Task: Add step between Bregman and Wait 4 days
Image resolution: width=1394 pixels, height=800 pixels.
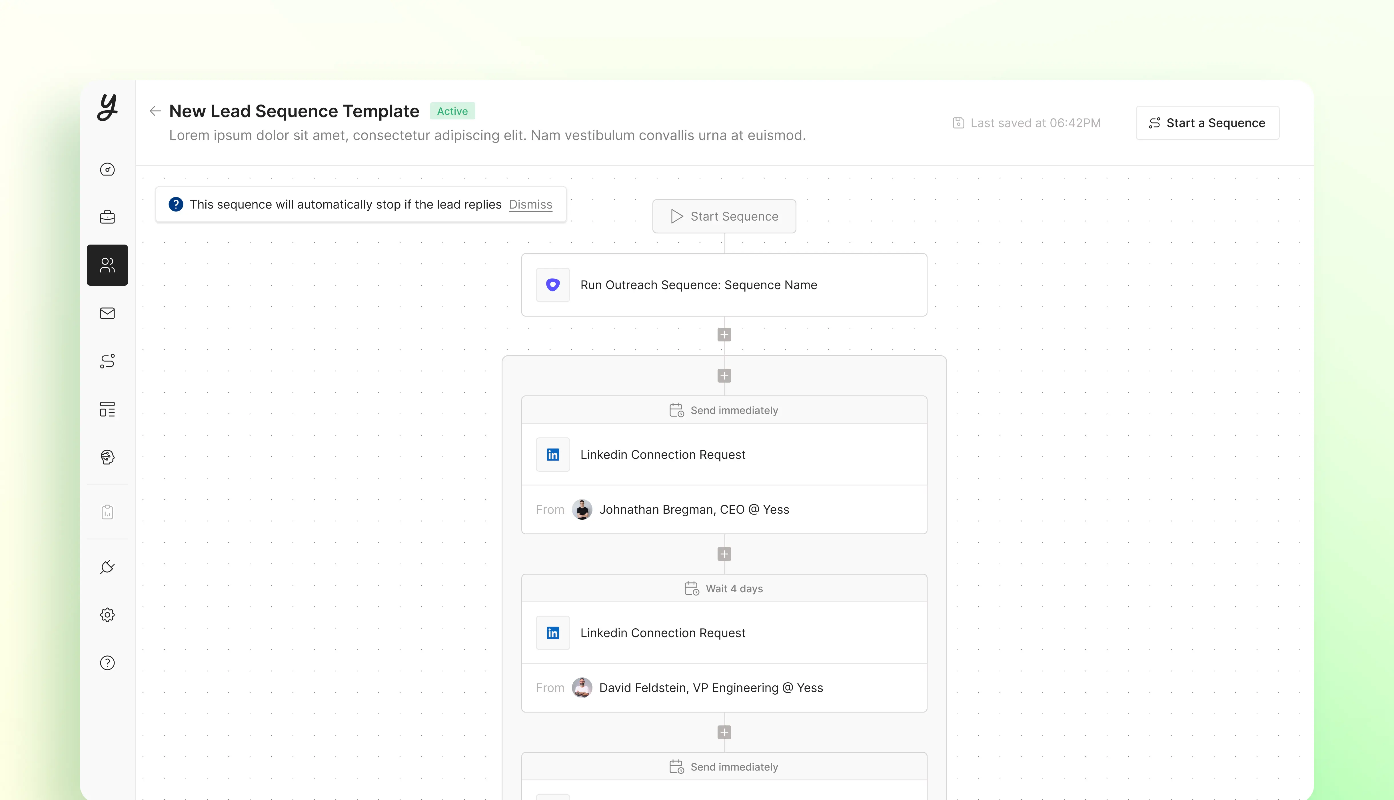Action: click(724, 554)
